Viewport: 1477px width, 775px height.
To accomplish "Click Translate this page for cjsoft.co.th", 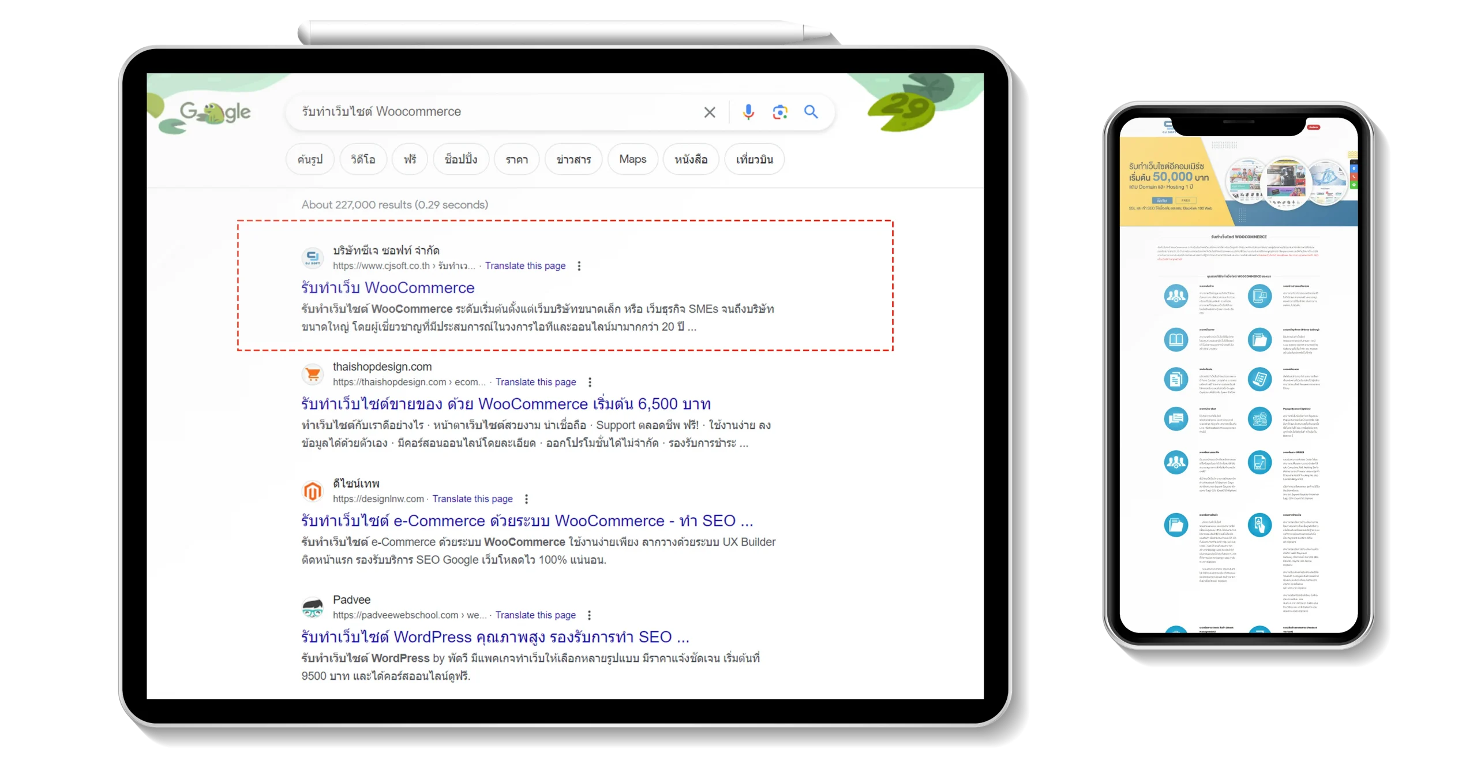I will [525, 266].
